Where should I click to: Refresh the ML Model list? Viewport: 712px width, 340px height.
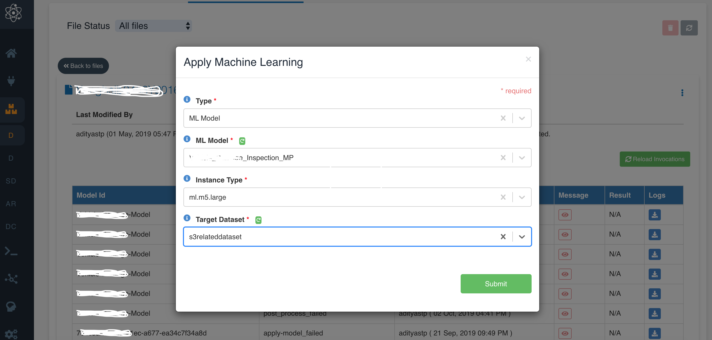(x=242, y=141)
